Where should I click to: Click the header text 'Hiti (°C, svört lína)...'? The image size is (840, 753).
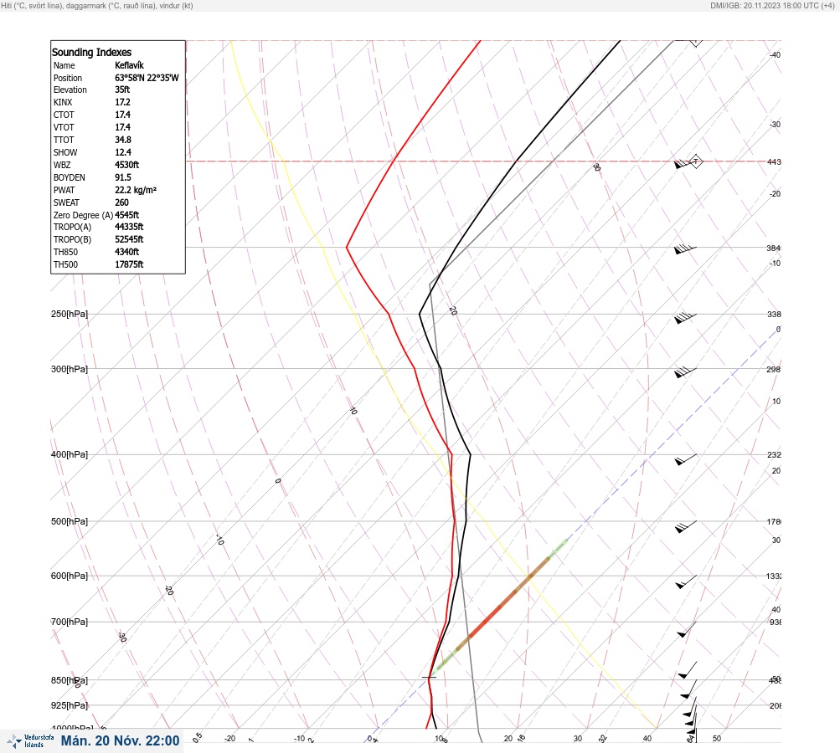coord(97,6)
